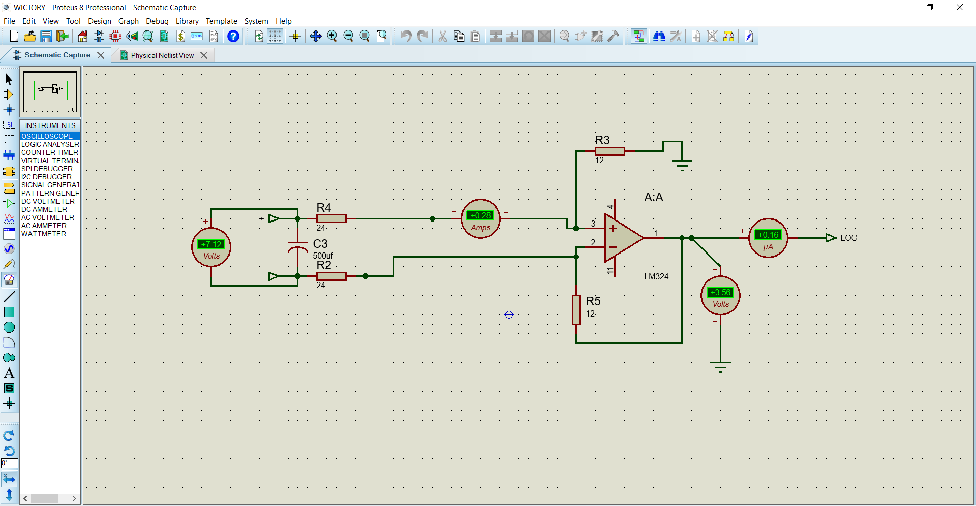Click the Rotate Clockwise icon

coord(9,436)
